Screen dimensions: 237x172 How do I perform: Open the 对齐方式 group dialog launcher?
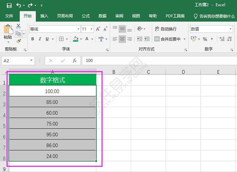186,50
